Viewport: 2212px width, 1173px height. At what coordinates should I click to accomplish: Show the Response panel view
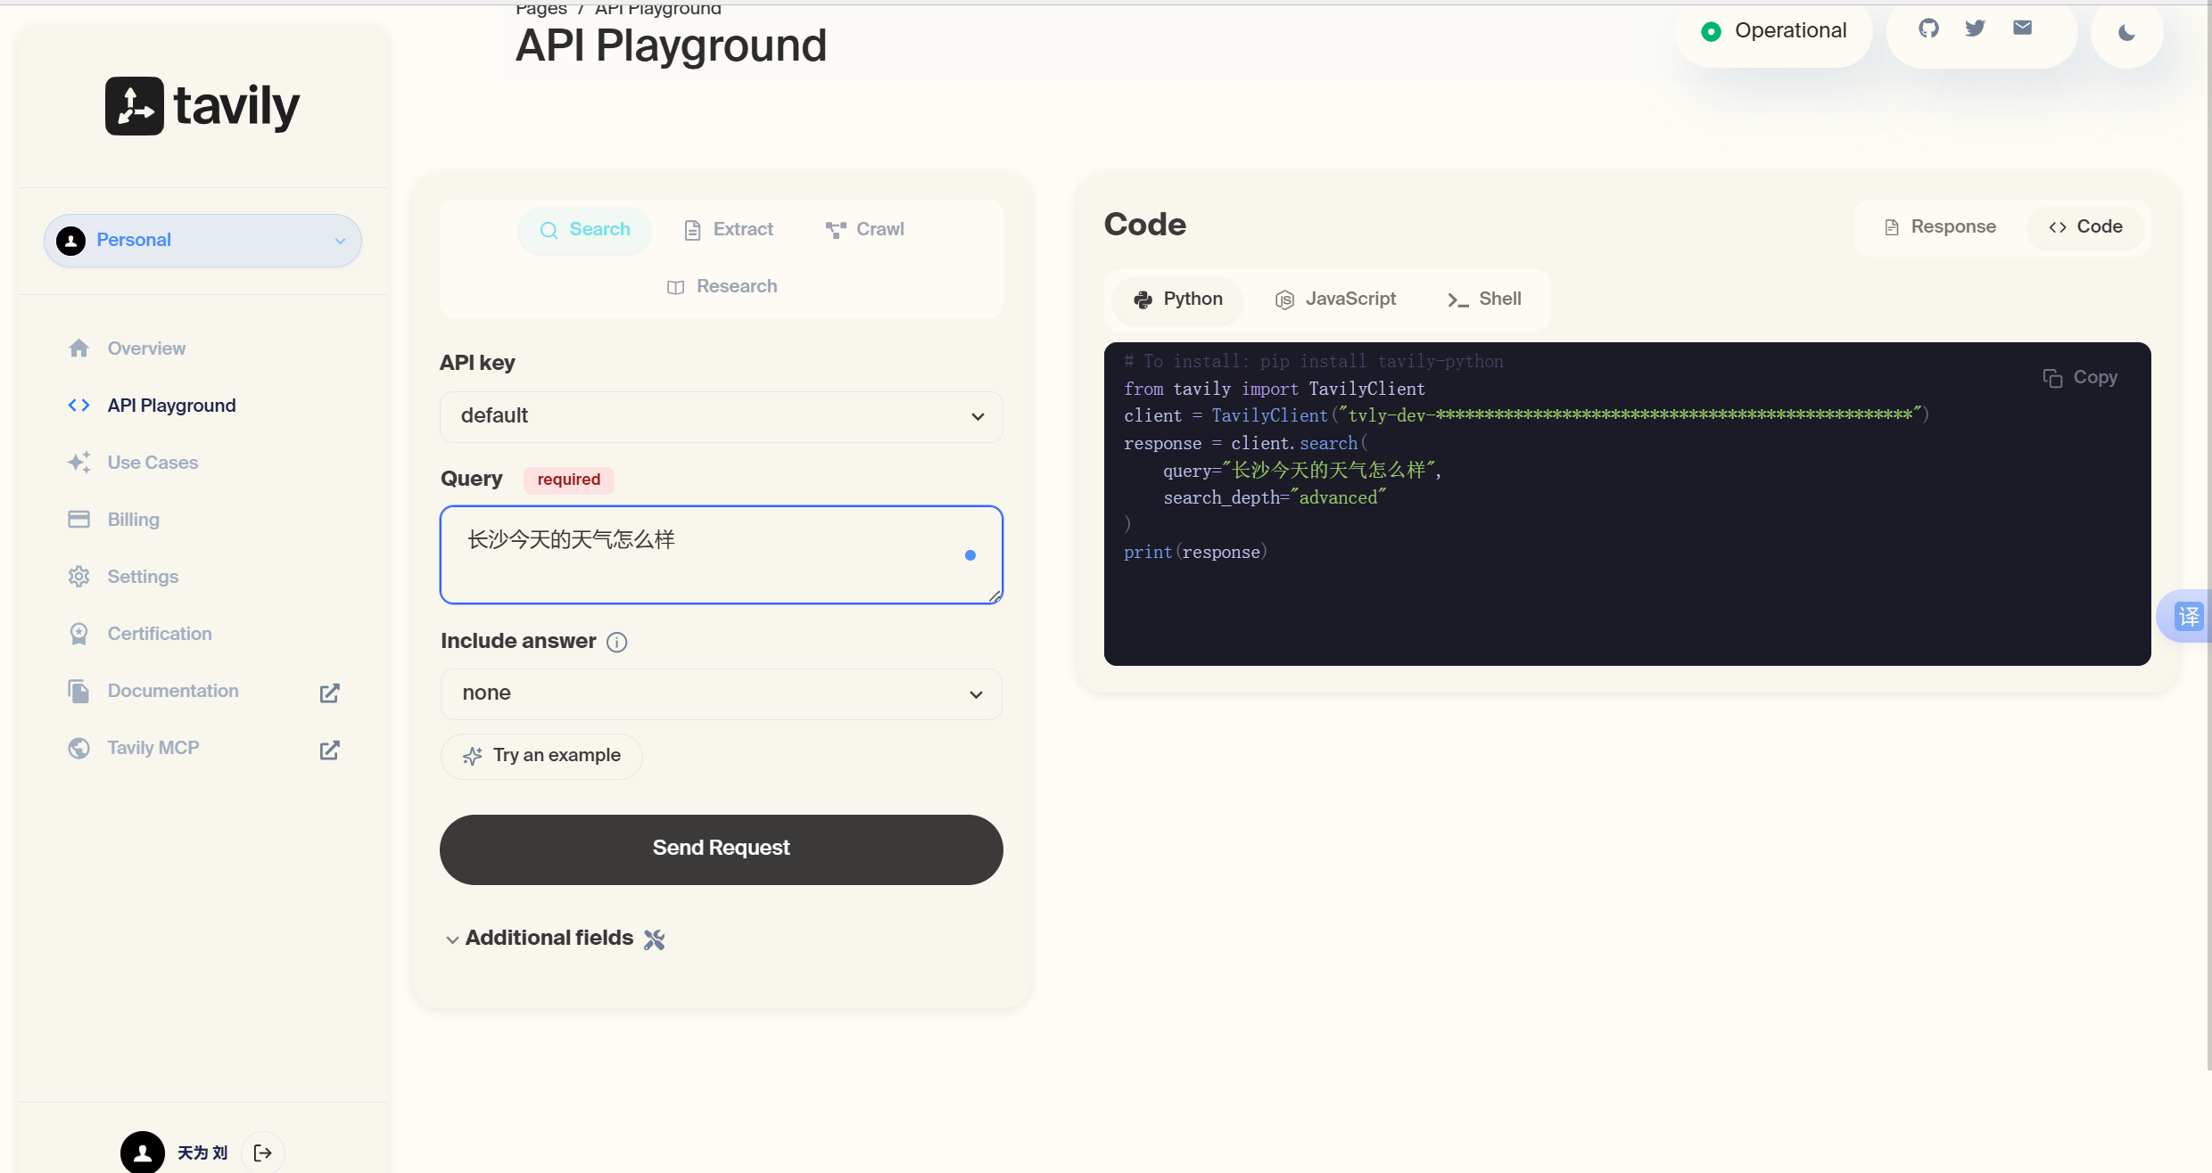(1939, 227)
